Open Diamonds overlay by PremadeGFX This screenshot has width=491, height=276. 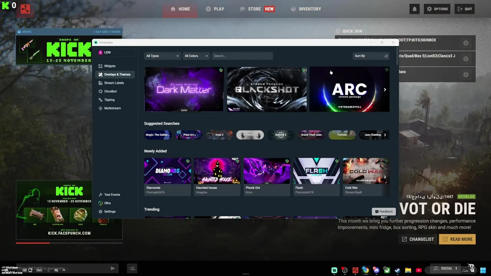(x=167, y=177)
